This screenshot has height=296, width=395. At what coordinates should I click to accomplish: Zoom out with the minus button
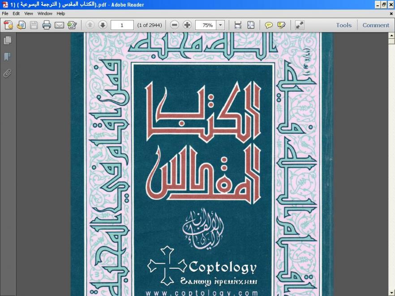click(174, 25)
